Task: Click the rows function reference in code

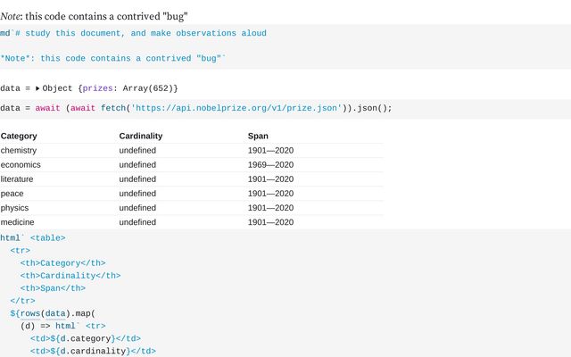Action: point(29,313)
